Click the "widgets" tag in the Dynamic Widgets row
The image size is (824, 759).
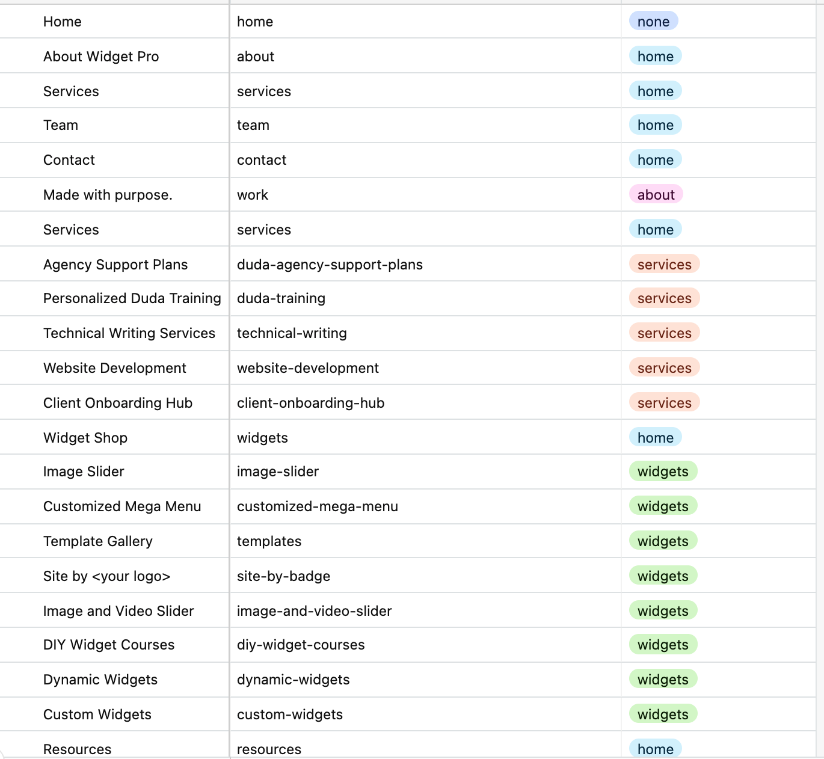[663, 680]
